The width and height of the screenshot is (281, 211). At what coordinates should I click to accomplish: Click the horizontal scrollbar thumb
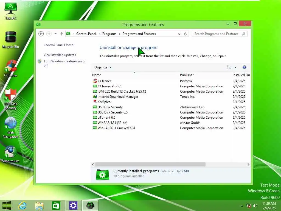coord(150,164)
